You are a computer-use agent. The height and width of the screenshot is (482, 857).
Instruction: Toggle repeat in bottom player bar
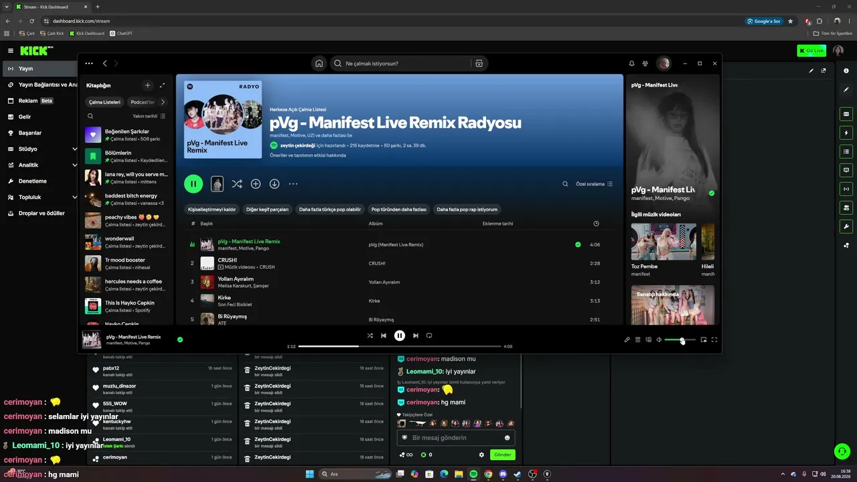click(429, 335)
